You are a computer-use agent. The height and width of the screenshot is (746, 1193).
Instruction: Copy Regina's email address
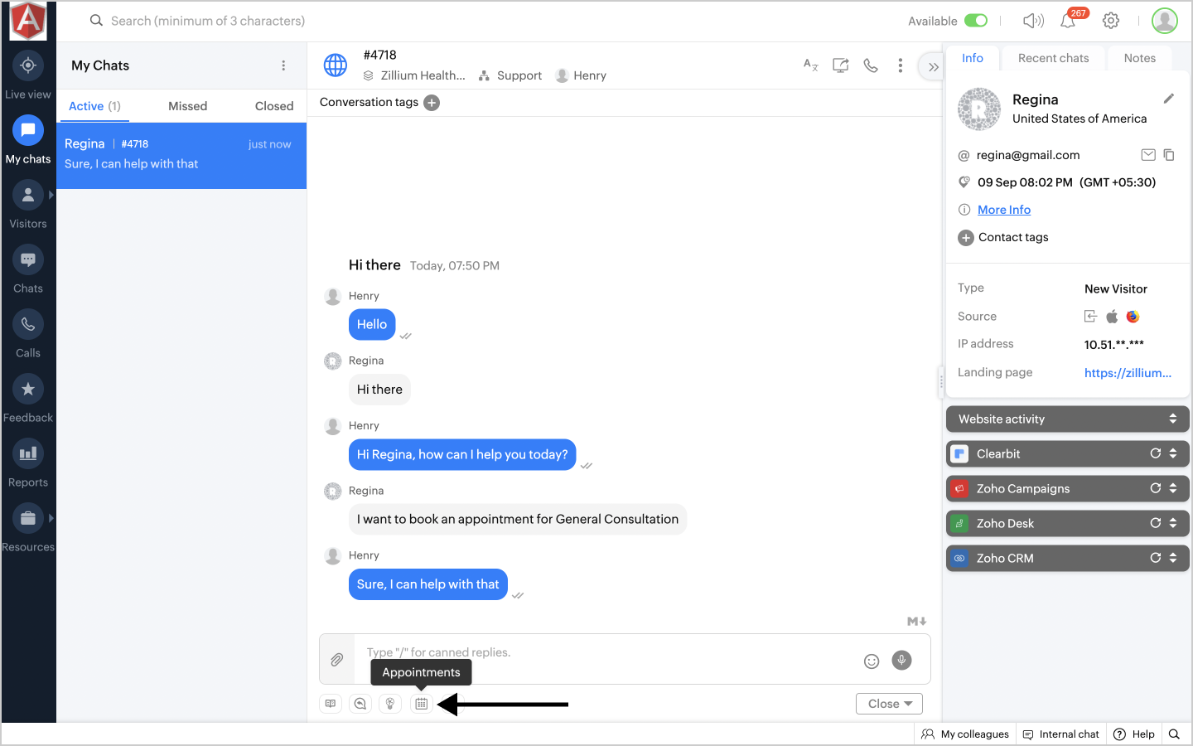1169,155
